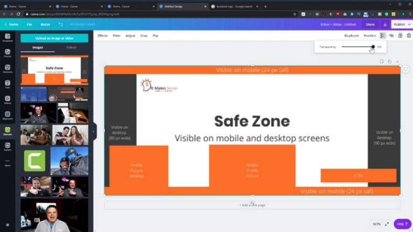Click the undo arrow icon
This screenshot has width=413, height=232.
[61, 24]
